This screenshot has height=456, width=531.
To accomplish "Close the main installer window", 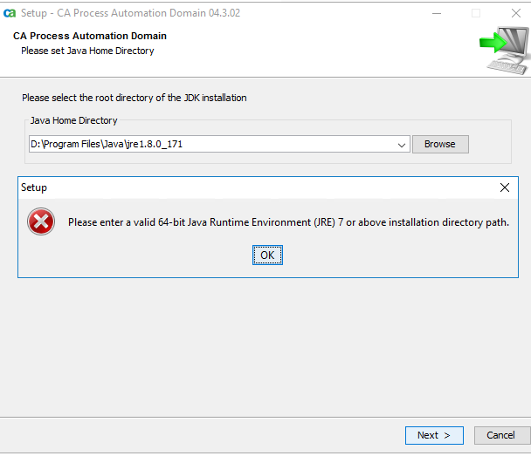I will (x=514, y=13).
